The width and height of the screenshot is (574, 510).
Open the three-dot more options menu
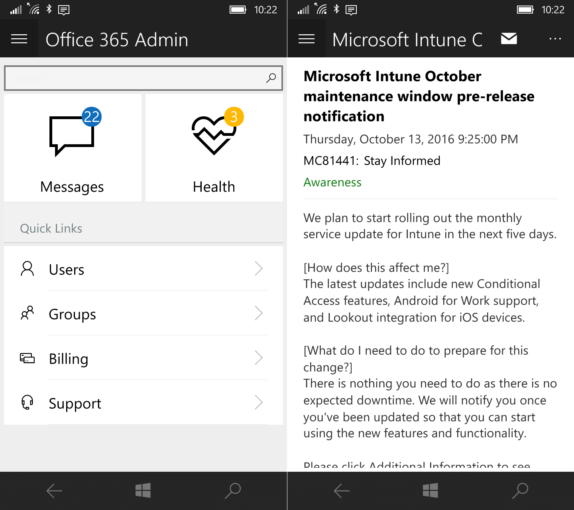coord(555,39)
